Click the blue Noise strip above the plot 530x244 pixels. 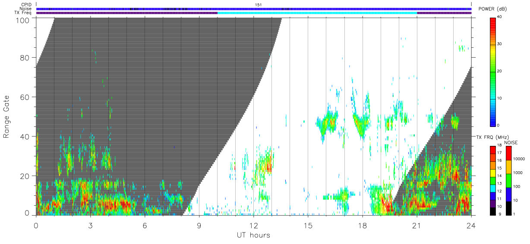[254, 9]
